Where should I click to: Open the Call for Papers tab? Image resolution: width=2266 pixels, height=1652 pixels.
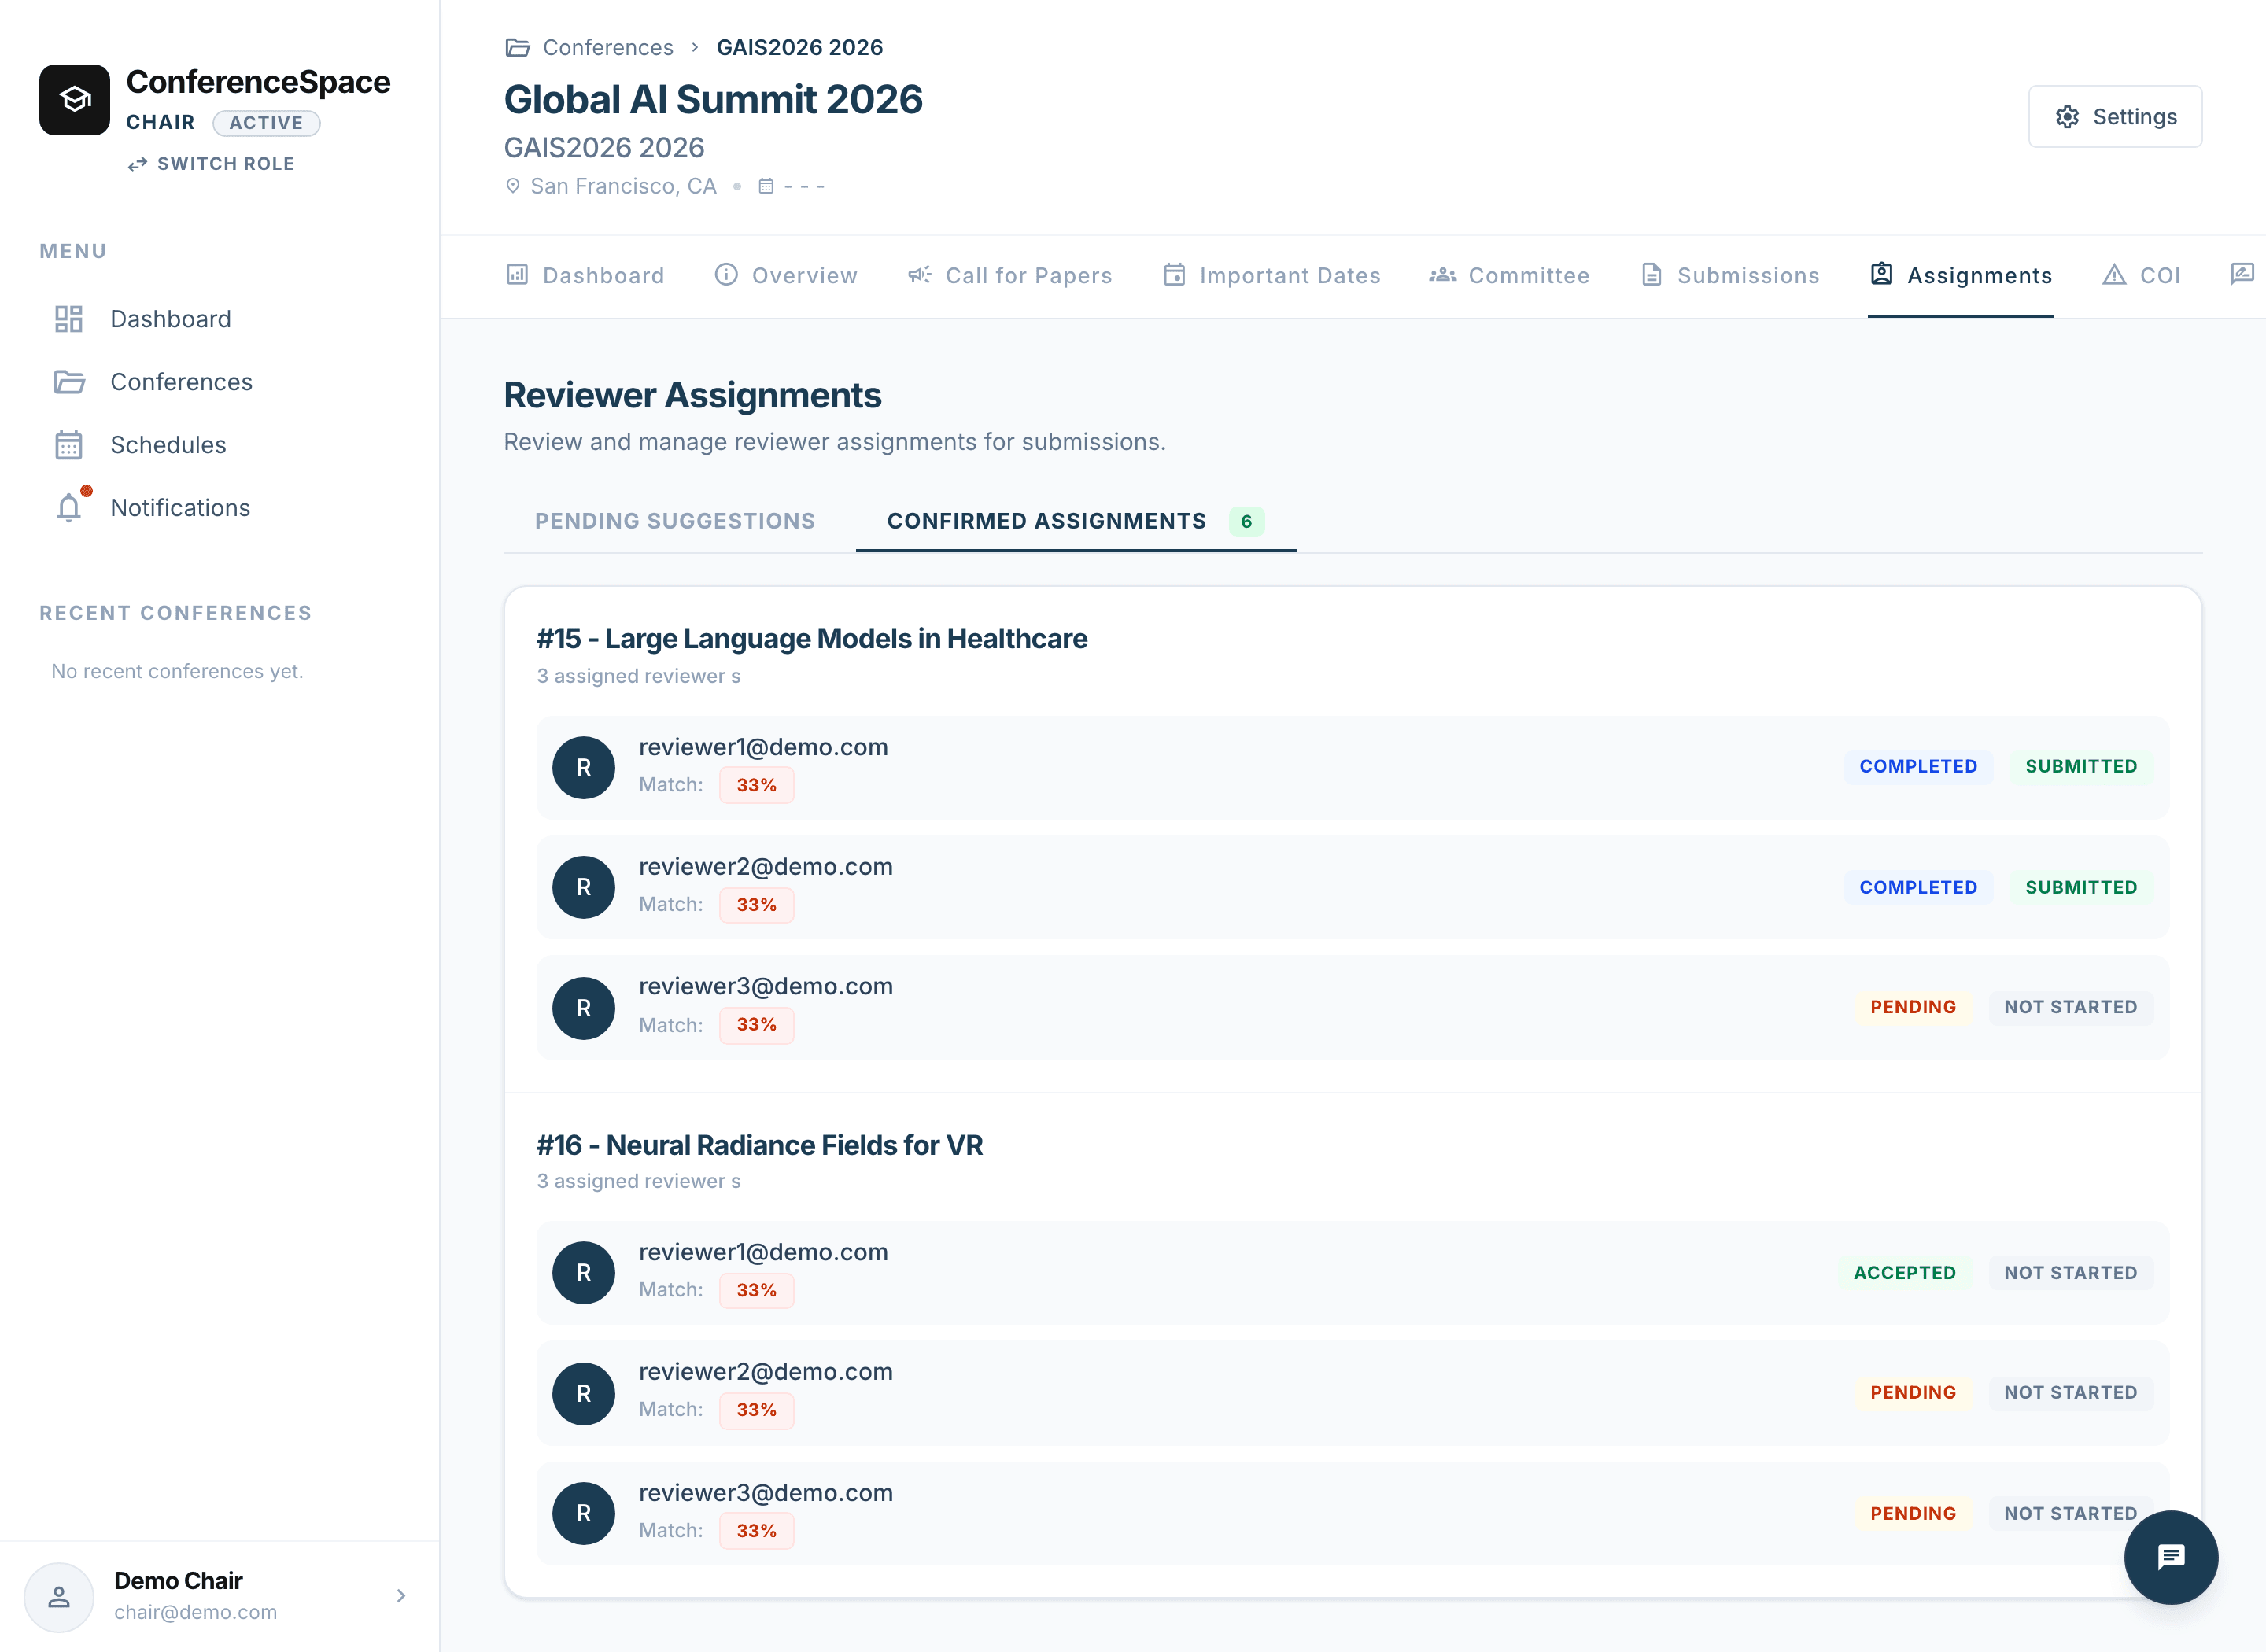(x=1010, y=275)
